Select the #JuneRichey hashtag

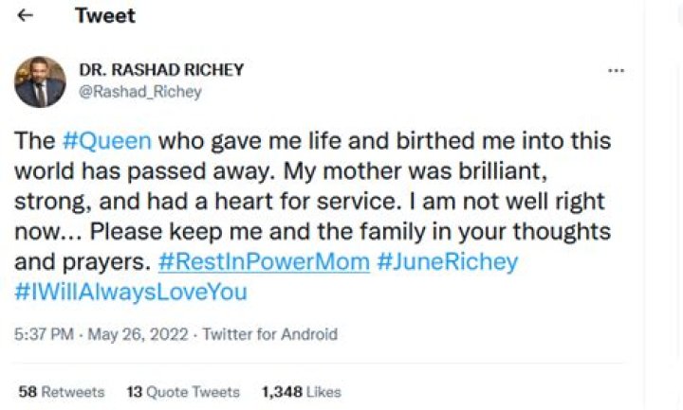448,261
